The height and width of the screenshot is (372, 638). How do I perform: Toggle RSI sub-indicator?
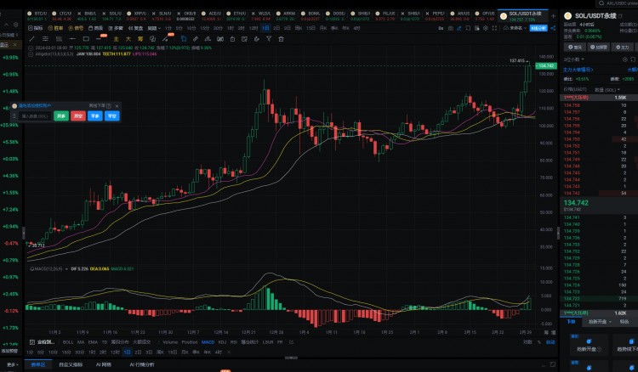click(x=234, y=342)
